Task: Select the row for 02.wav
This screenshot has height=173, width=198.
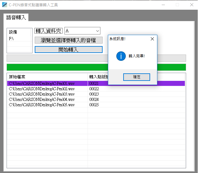Action: tap(96, 89)
